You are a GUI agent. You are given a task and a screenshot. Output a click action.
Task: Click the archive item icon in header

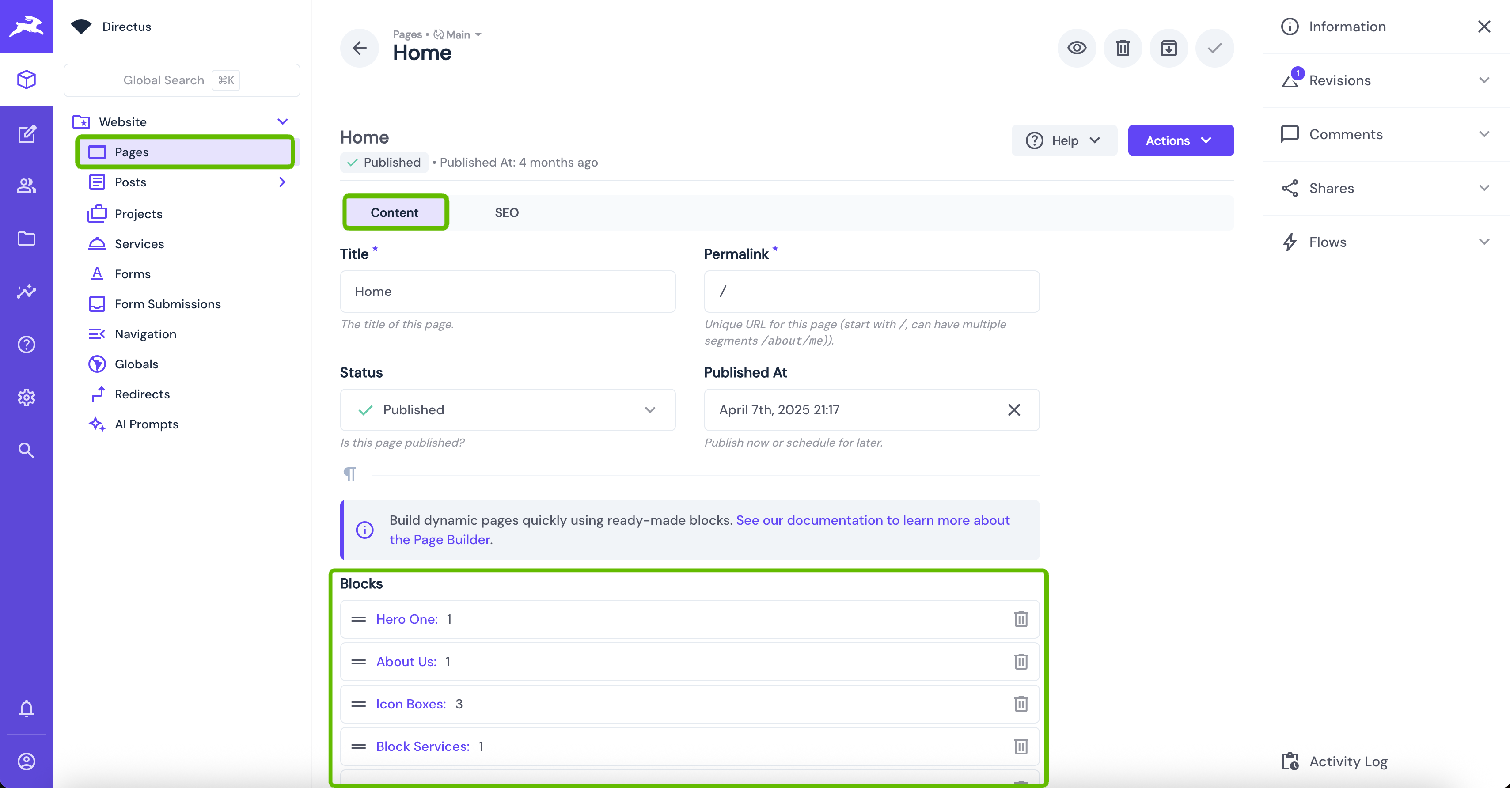(1168, 48)
